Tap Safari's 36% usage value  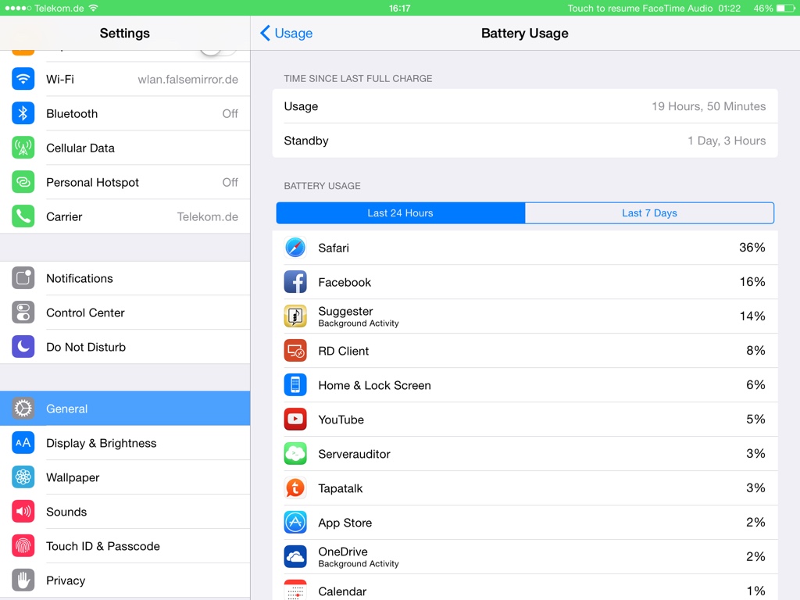pos(752,248)
